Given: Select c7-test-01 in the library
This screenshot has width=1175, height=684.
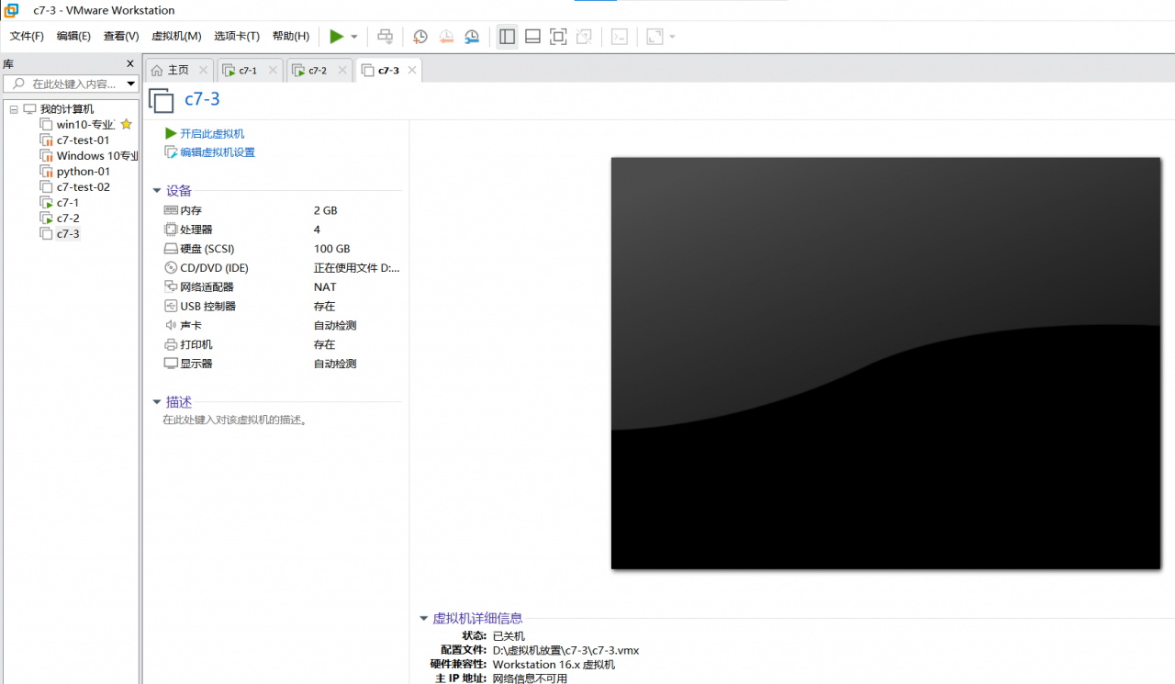Looking at the screenshot, I should coord(83,140).
